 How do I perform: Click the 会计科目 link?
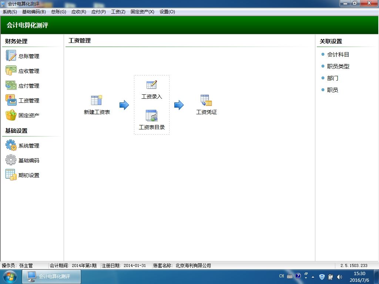point(338,55)
